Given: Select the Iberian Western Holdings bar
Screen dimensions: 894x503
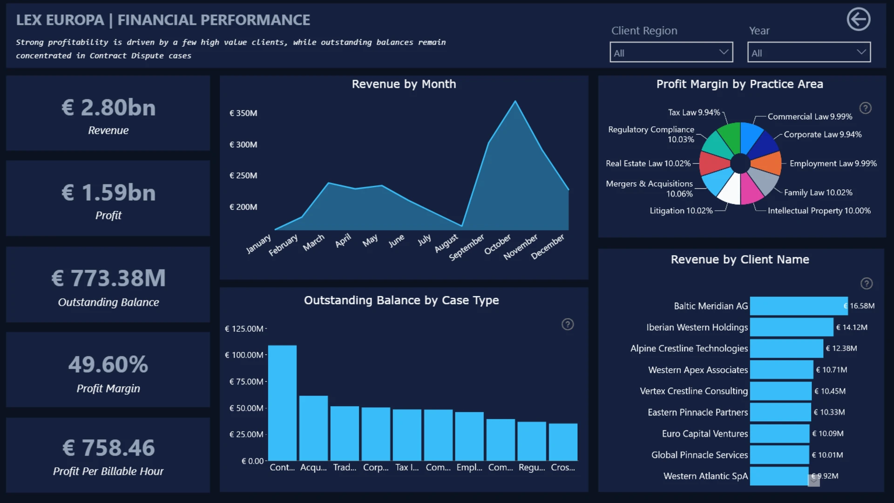Looking at the screenshot, I should [x=792, y=327].
